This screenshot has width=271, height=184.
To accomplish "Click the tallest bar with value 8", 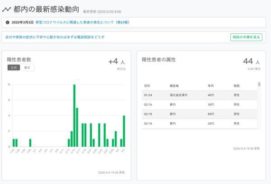I will pos(74,116).
